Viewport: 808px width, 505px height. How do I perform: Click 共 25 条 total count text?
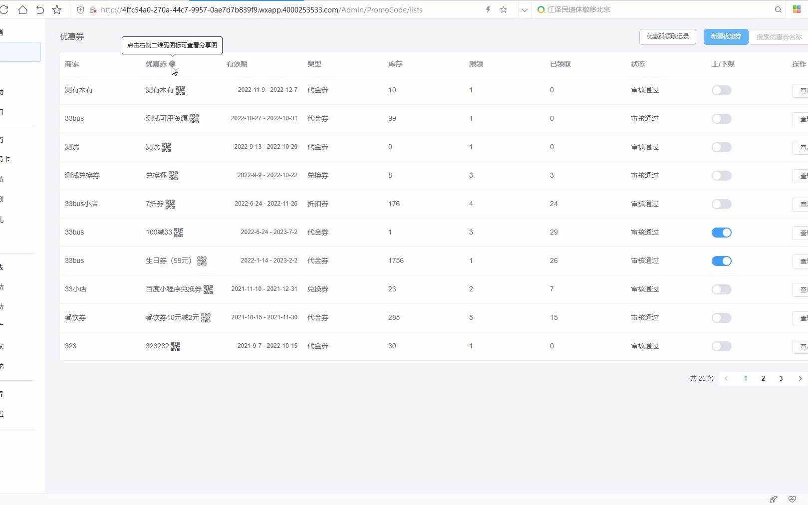click(702, 378)
